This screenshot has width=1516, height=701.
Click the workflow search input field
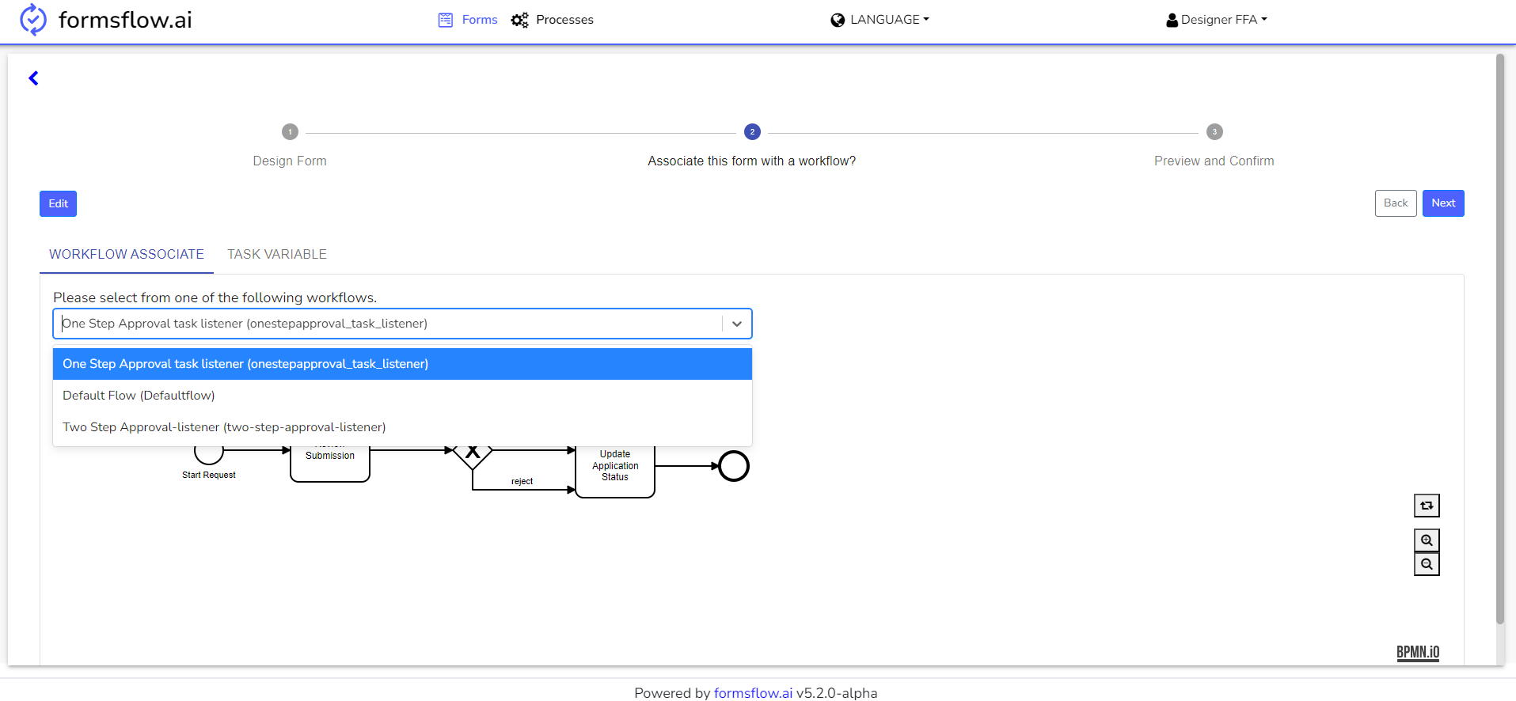pyautogui.click(x=388, y=324)
